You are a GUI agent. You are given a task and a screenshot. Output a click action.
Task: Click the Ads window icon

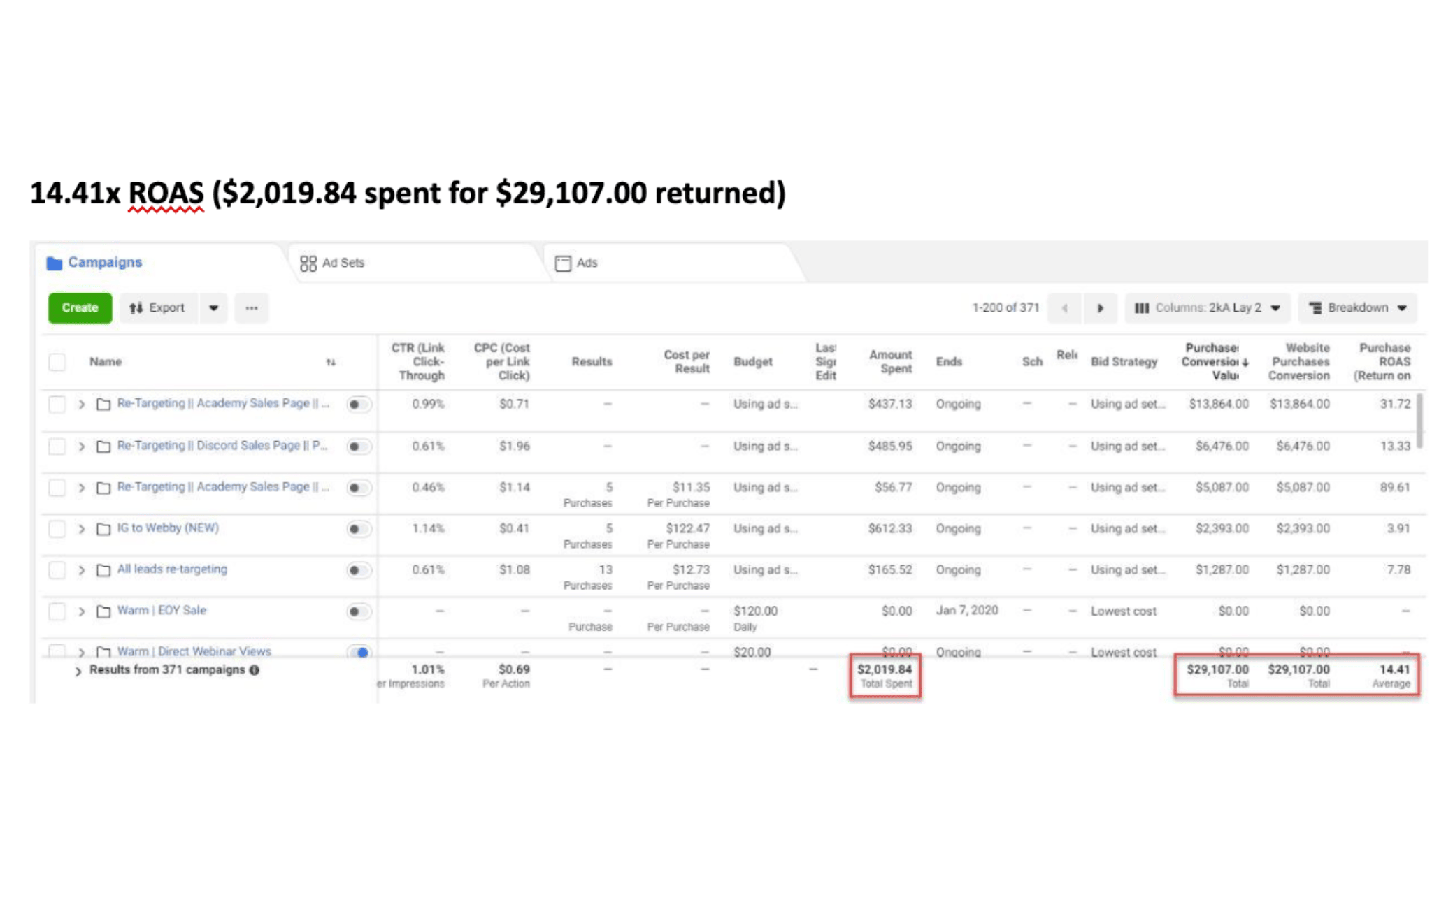pos(563,263)
